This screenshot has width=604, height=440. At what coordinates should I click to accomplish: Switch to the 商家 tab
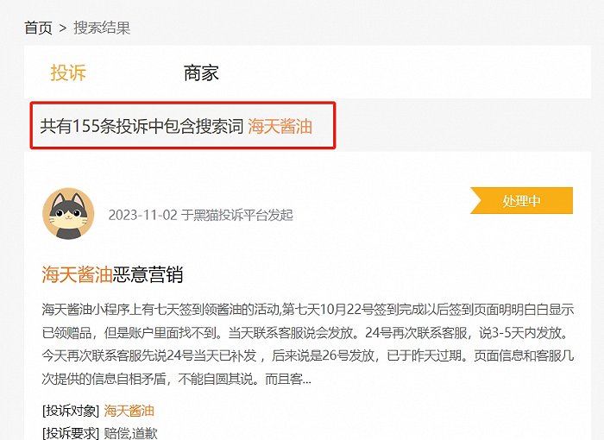(201, 72)
